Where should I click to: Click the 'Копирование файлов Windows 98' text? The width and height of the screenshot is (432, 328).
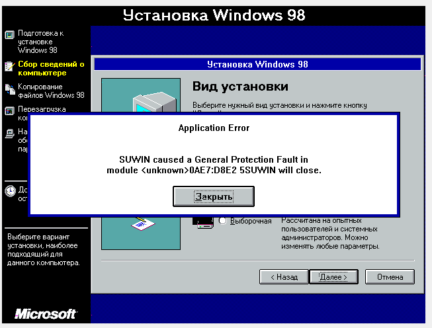[x=51, y=91]
